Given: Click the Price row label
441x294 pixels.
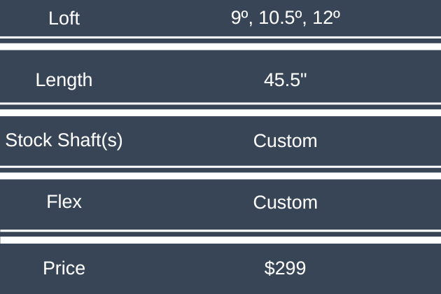Looking at the screenshot, I should (x=64, y=267).
